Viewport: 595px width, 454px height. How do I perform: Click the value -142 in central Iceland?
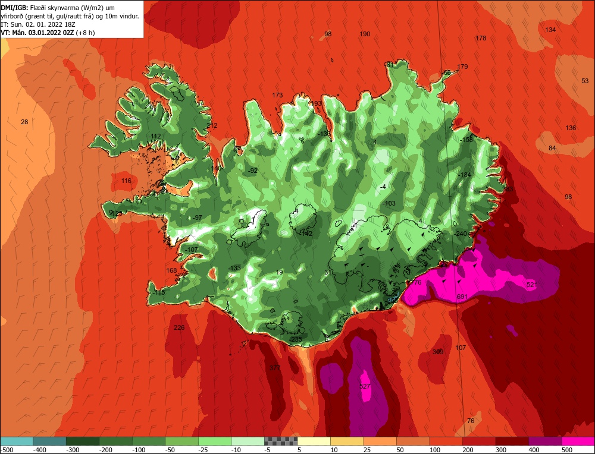tap(305, 234)
